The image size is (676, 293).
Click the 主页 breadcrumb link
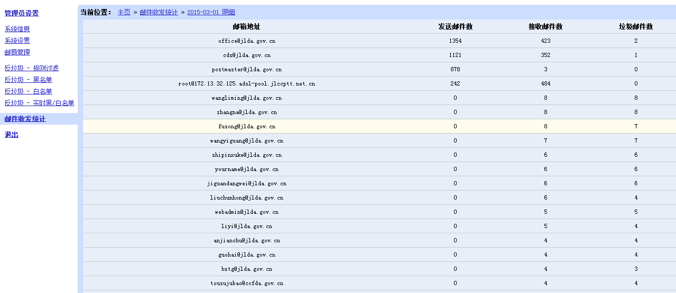tap(124, 12)
